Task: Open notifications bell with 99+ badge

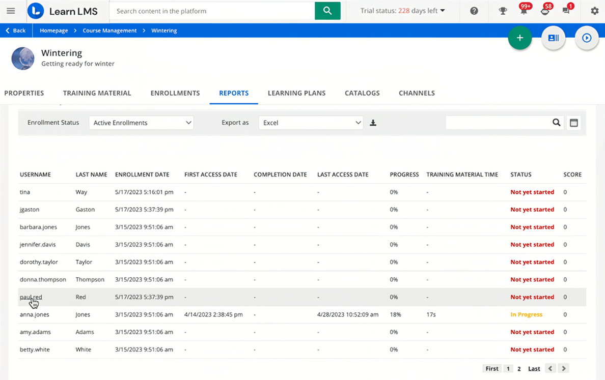Action: pos(524,11)
